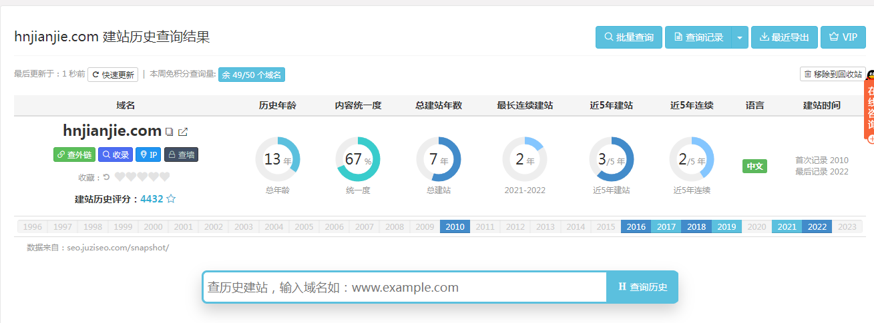This screenshot has height=323, width=874.
Task: Click the 建站时间 column header
Action: [822, 105]
